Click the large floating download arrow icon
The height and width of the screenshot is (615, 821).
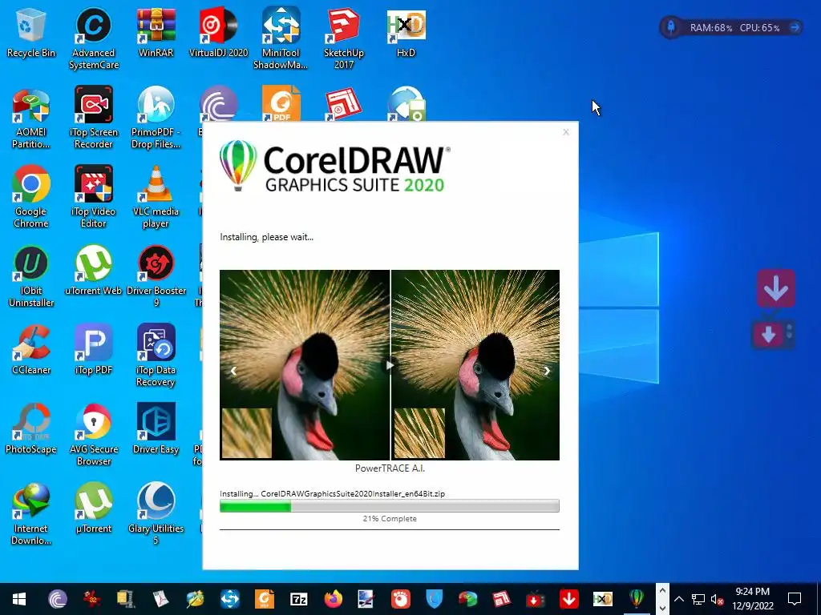pyautogui.click(x=775, y=288)
